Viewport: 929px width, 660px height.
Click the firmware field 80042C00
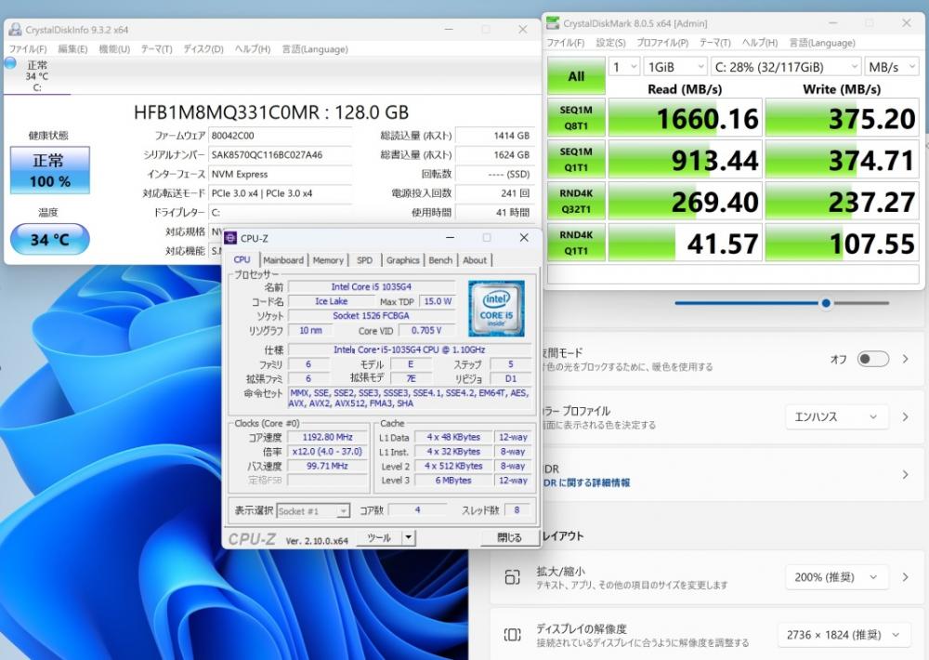pos(280,135)
